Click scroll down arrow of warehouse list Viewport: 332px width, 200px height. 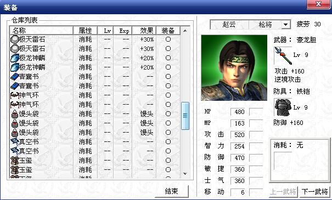tap(185, 174)
